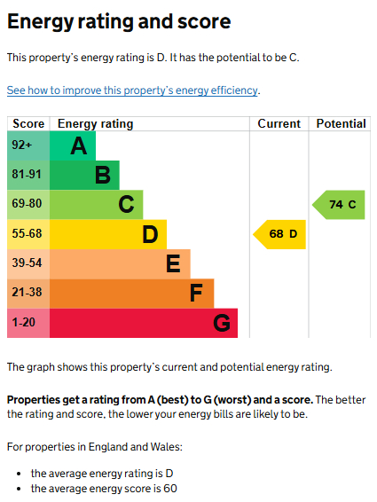Click the 55-68 score cell
377x502 pixels.
pos(28,234)
